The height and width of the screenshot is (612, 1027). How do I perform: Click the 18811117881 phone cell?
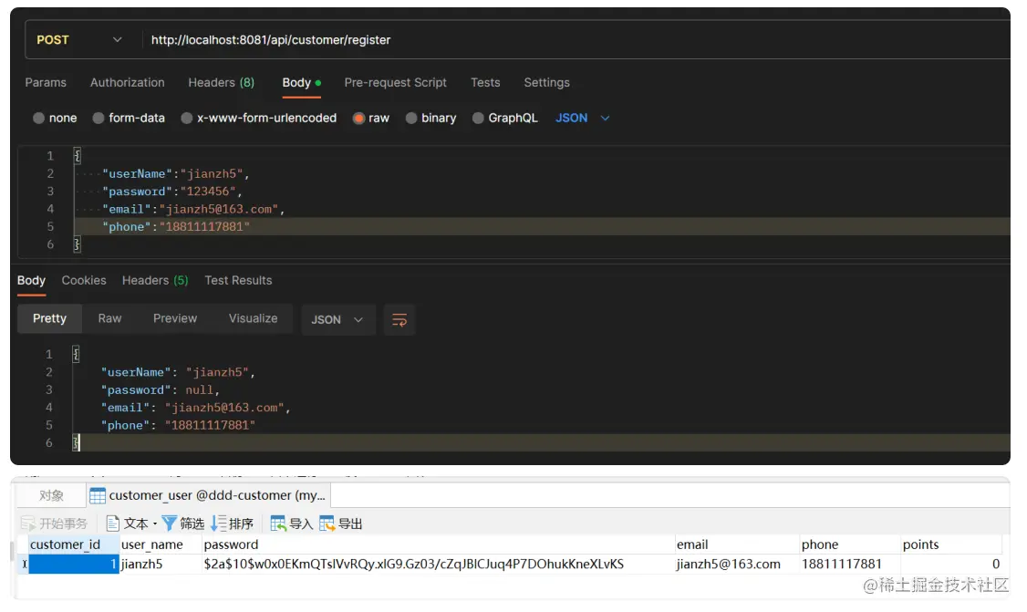point(849,565)
